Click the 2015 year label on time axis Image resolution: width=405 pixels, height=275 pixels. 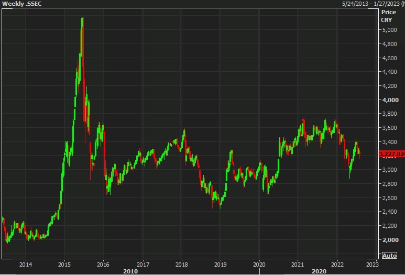pyautogui.click(x=64, y=265)
